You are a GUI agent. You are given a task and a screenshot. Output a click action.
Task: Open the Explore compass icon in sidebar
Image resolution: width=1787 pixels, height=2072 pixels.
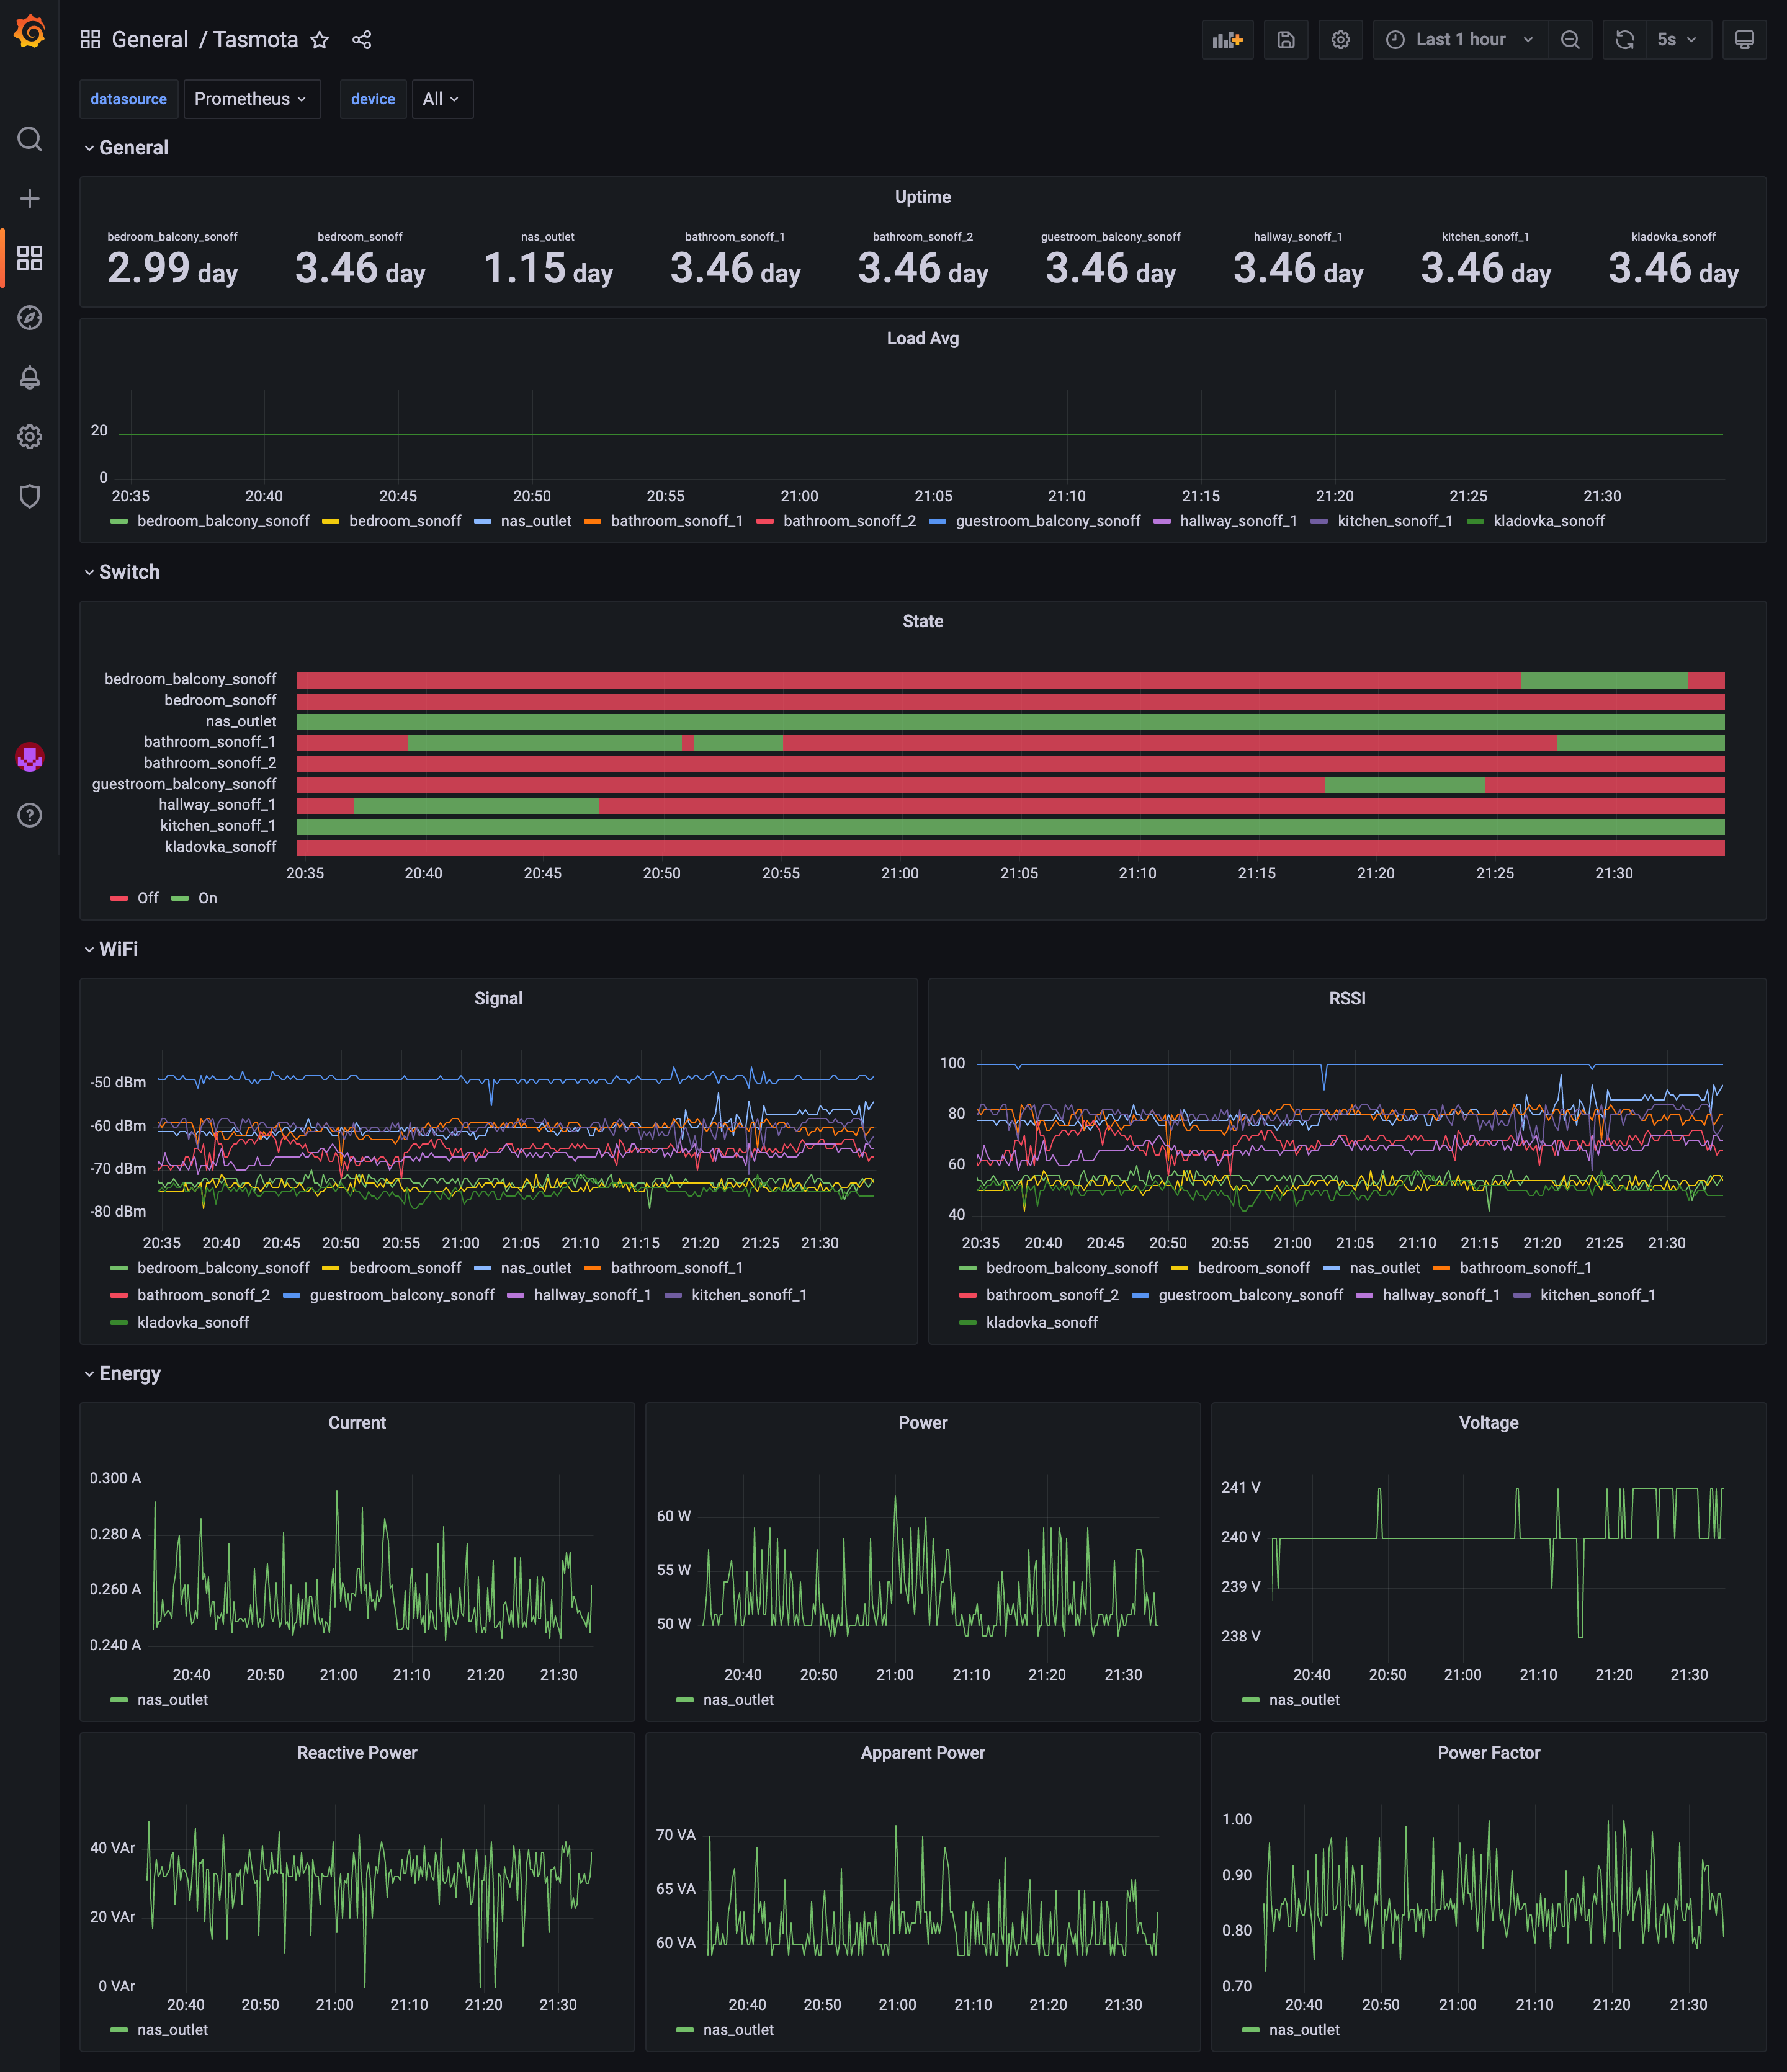point(30,318)
